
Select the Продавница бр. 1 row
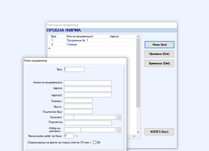pos(78,40)
